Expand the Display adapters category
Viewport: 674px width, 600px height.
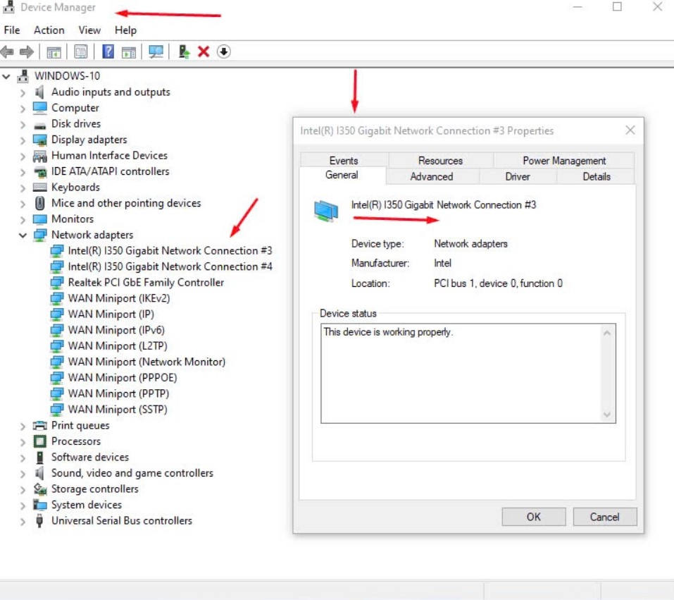pos(23,140)
